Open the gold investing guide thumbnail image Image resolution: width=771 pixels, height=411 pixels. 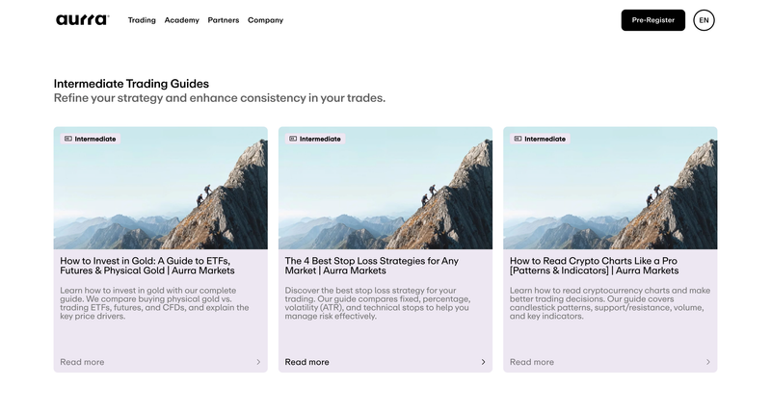tap(161, 188)
